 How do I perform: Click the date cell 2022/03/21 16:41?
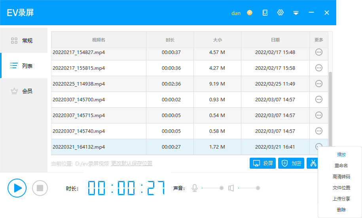pyautogui.click(x=275, y=147)
